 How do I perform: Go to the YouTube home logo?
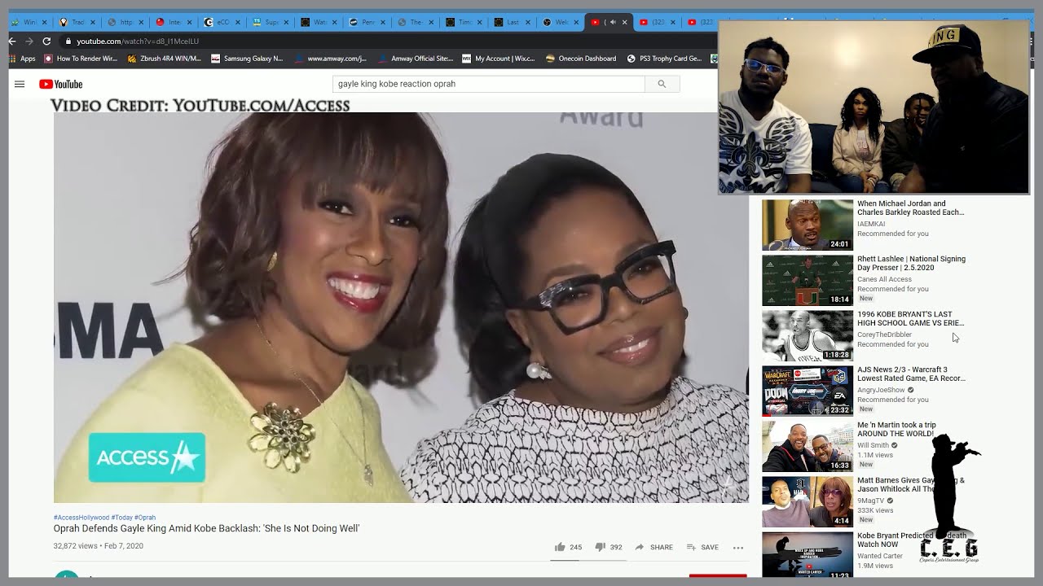[61, 84]
